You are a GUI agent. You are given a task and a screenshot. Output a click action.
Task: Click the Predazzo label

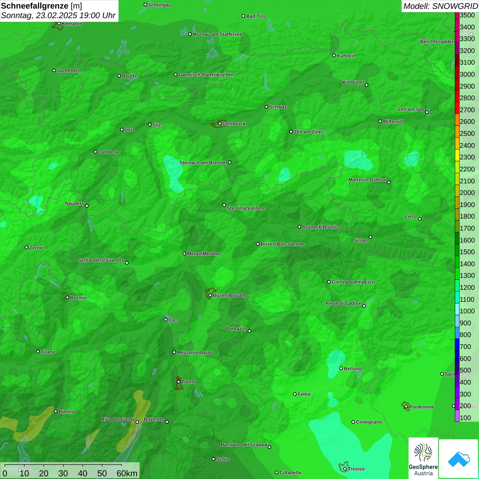coord(236,328)
